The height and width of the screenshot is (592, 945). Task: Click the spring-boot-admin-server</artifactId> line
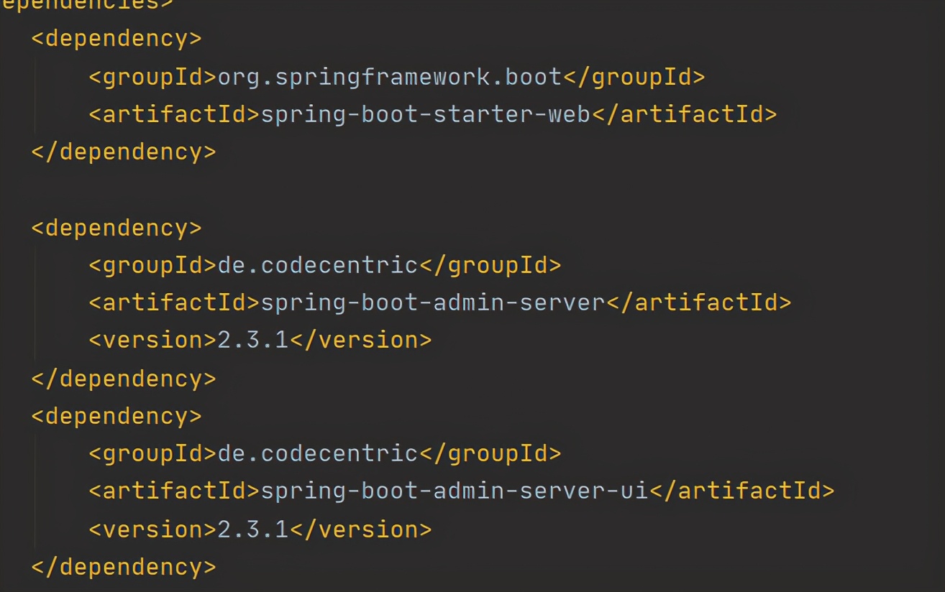coord(439,303)
